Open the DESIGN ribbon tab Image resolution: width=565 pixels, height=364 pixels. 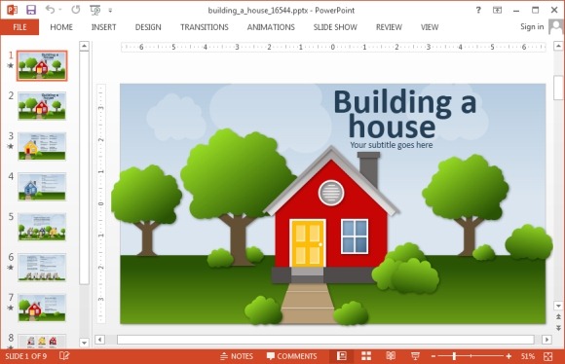(148, 27)
